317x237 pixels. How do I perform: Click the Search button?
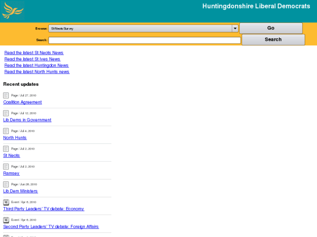pos(273,40)
